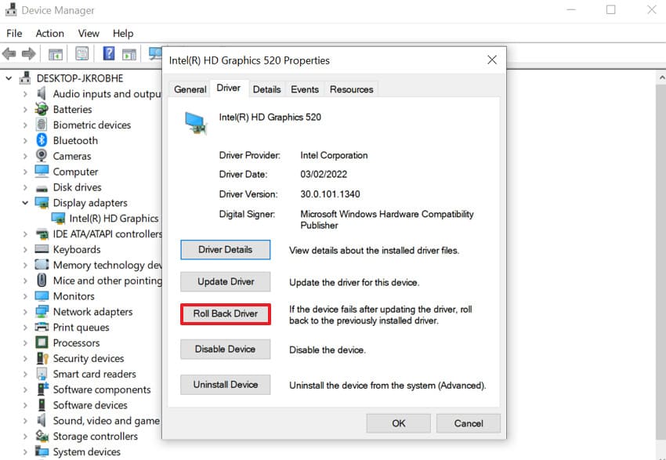
Task: Click the Keyboards icon in the tree
Action: click(42, 249)
